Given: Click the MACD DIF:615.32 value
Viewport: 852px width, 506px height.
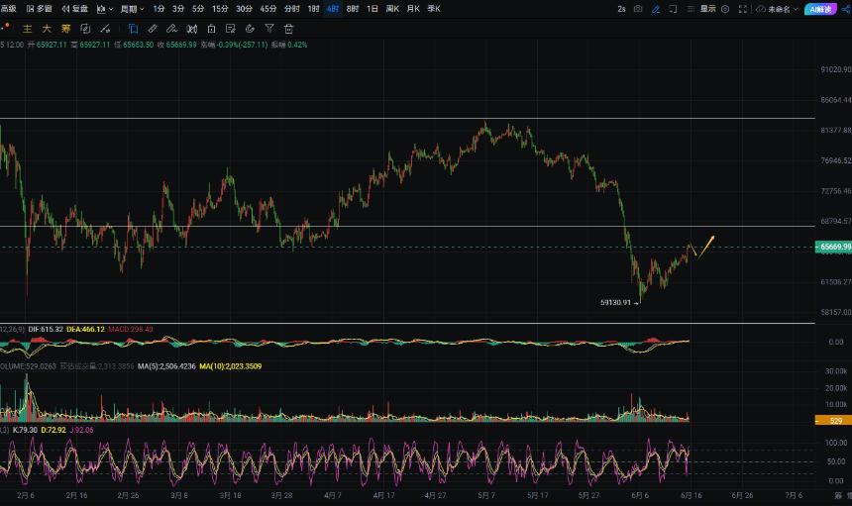Looking at the screenshot, I should coord(46,330).
